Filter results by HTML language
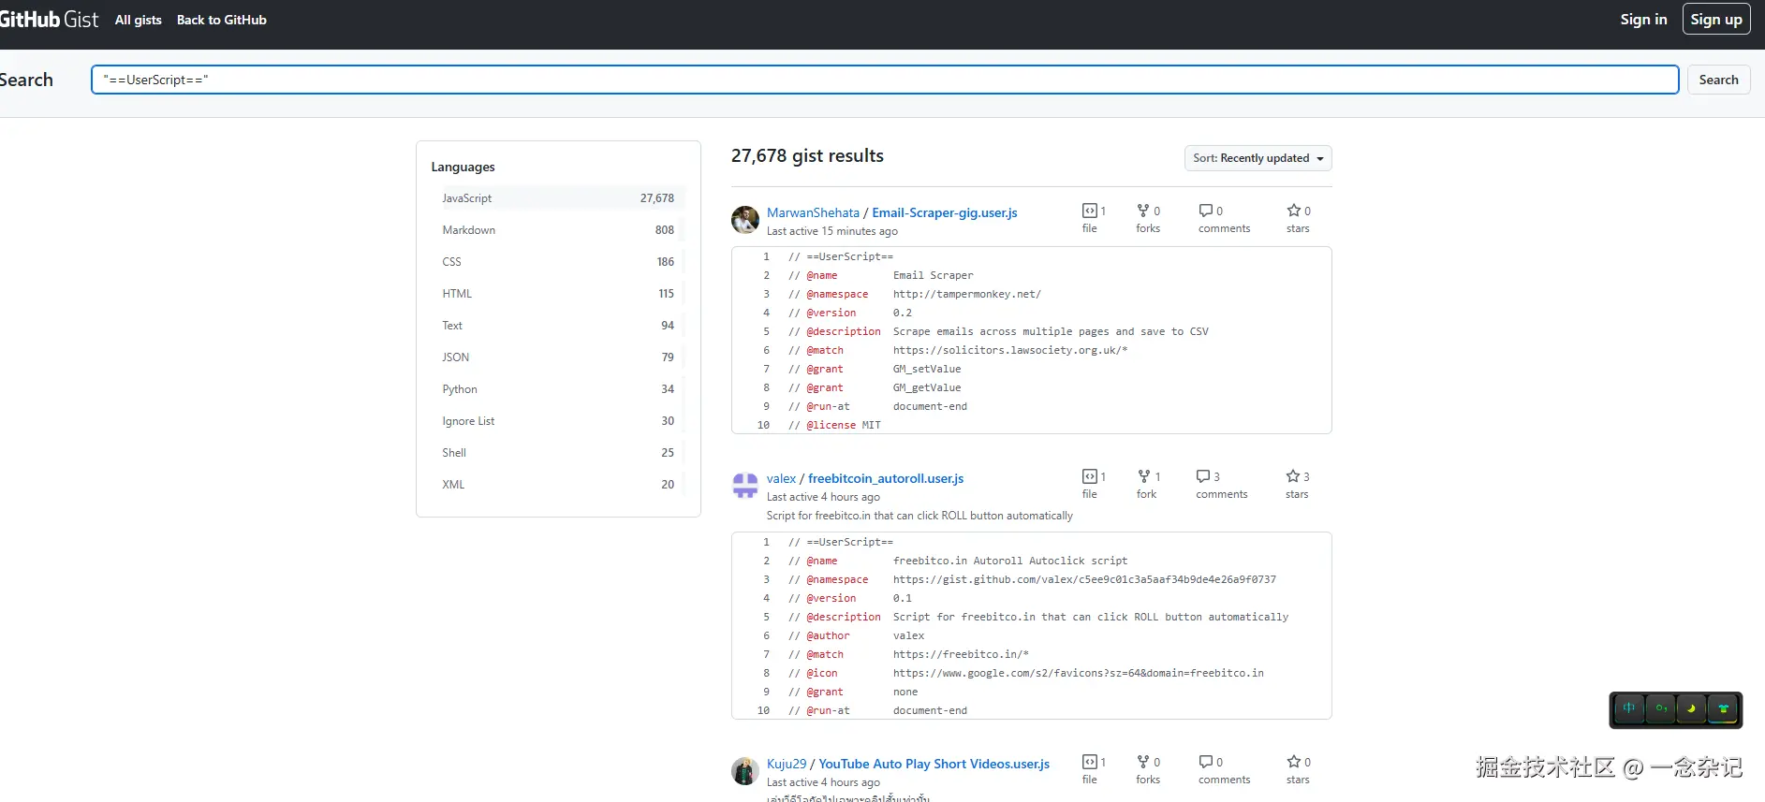 pos(558,294)
